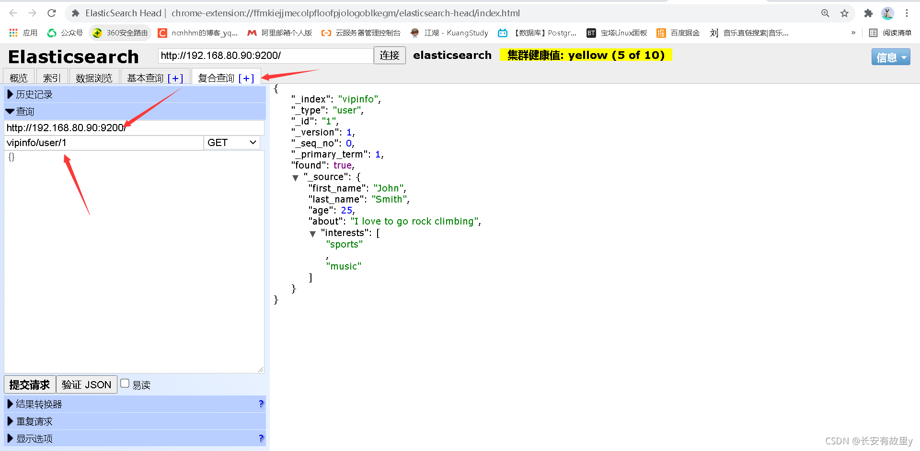Click the 验证 JSON button
The height and width of the screenshot is (451, 920).
coord(87,384)
